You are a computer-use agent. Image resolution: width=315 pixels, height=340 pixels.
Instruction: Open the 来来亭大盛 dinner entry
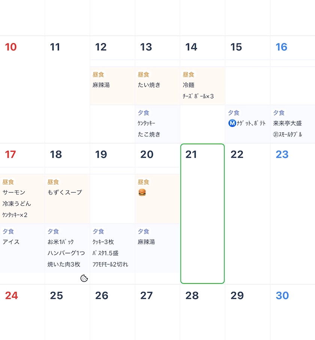pos(288,123)
